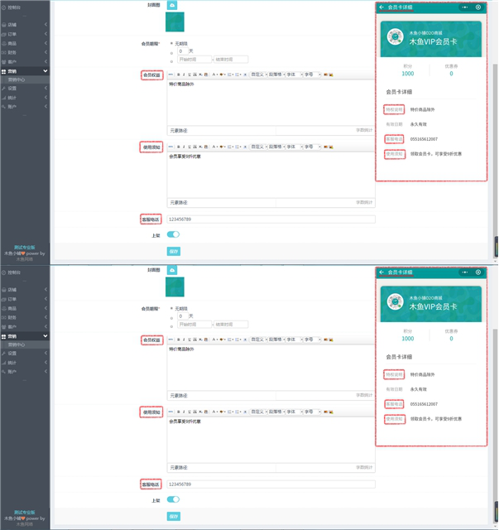Screen dimensions: 499x530
Task: Open 字体 font dropdown in top 会员权益 editor
Action: click(x=293, y=75)
